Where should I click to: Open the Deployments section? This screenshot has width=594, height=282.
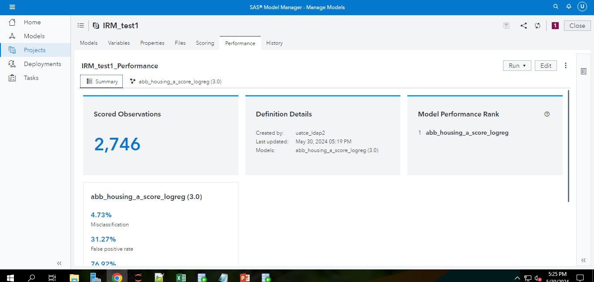pyautogui.click(x=39, y=63)
